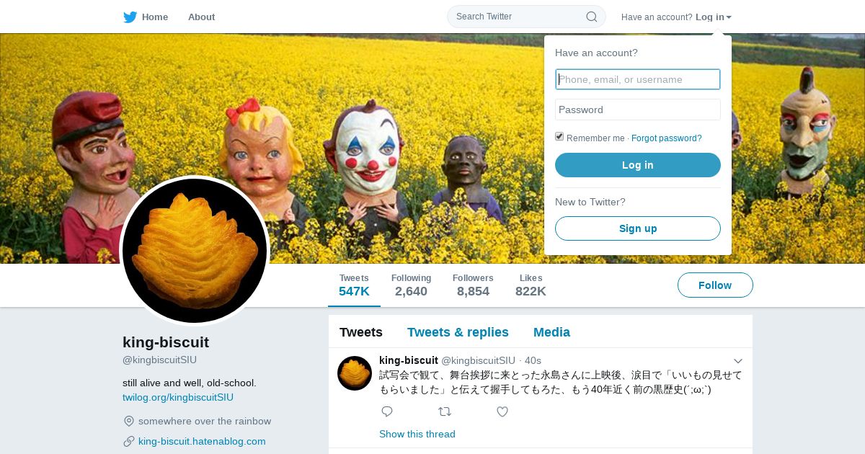865x454 pixels.
Task: Open the large profile avatar picture
Action: tap(195, 251)
